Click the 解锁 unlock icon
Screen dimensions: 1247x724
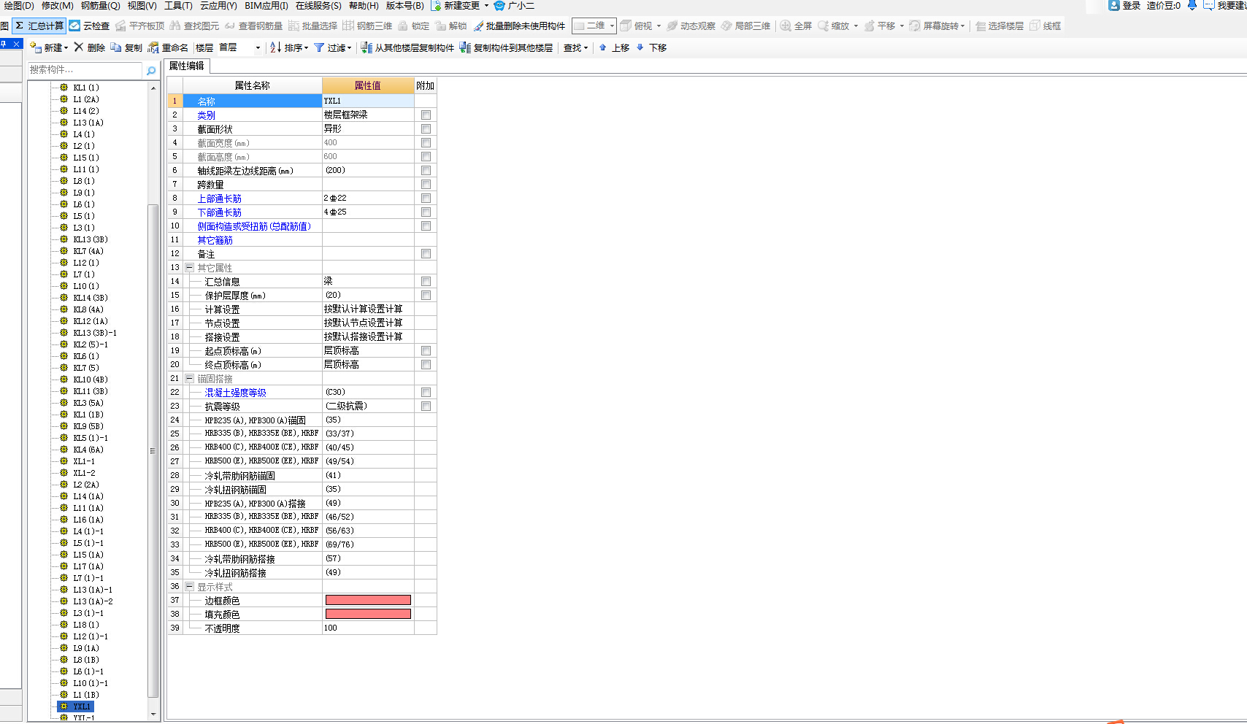click(x=440, y=26)
